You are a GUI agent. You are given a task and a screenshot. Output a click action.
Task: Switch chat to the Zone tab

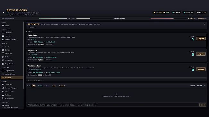coord(54,86)
